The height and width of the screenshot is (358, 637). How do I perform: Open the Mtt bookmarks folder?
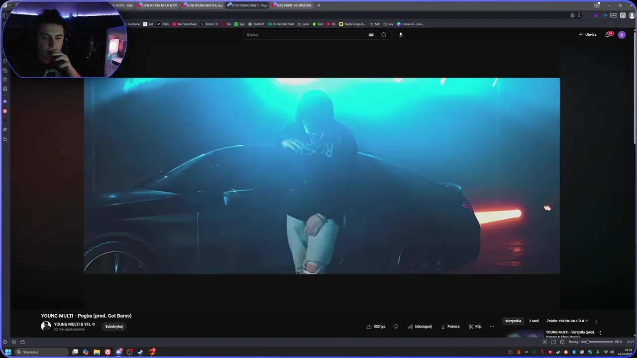(x=375, y=24)
